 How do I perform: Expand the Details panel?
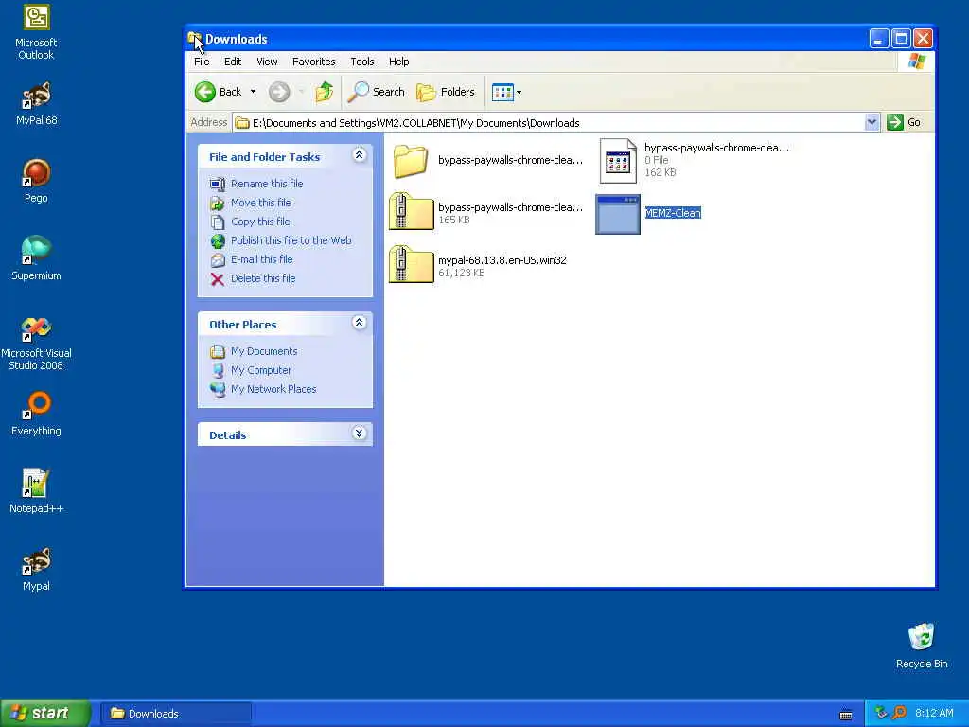click(359, 434)
